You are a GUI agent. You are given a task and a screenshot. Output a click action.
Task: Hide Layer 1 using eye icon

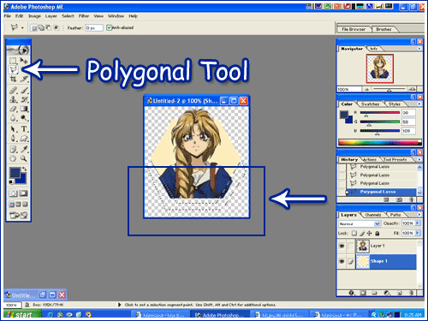pos(342,246)
